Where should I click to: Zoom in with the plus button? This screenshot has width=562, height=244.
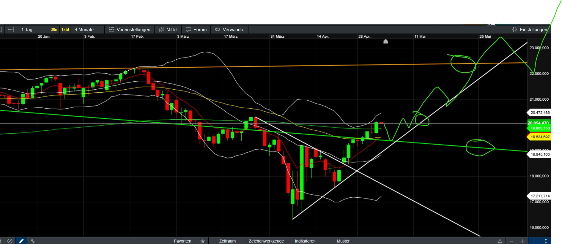tap(523, 241)
